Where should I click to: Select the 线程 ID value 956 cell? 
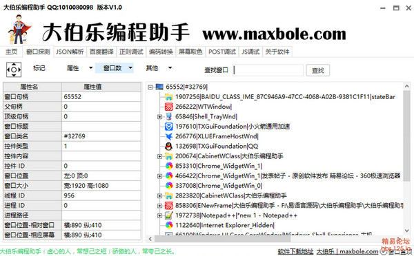tap(101, 195)
